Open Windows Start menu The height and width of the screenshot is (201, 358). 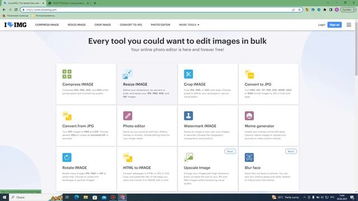pos(4,197)
